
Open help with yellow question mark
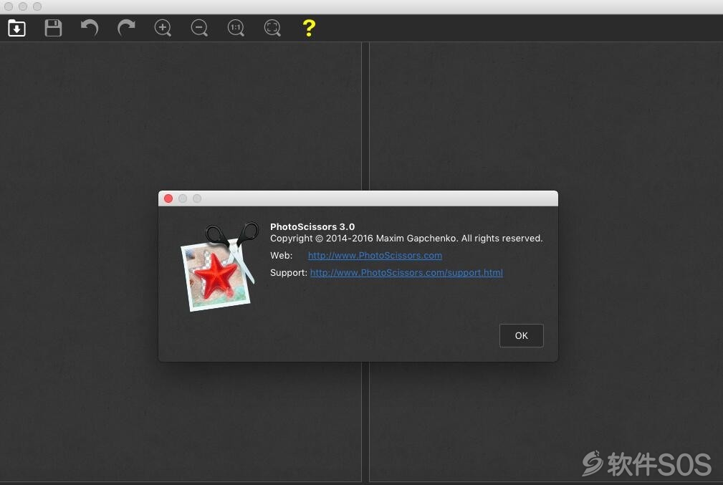(x=309, y=28)
